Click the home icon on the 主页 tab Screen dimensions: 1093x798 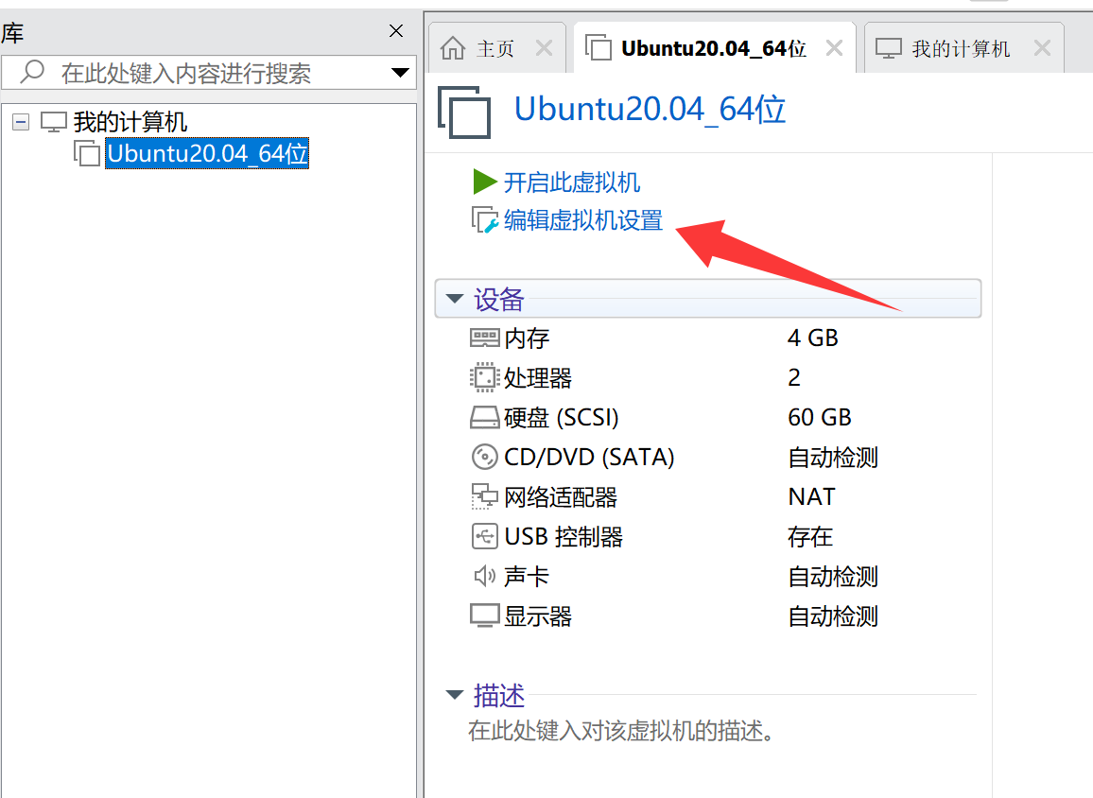coord(453,48)
